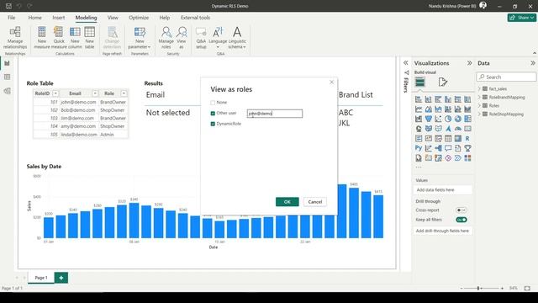Pick the Donut chart visual
This screenshot has width=538, height=303.
(458, 119)
